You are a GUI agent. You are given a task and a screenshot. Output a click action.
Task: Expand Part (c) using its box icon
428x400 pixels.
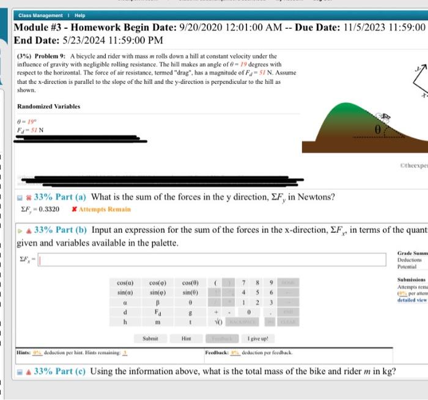coord(20,372)
